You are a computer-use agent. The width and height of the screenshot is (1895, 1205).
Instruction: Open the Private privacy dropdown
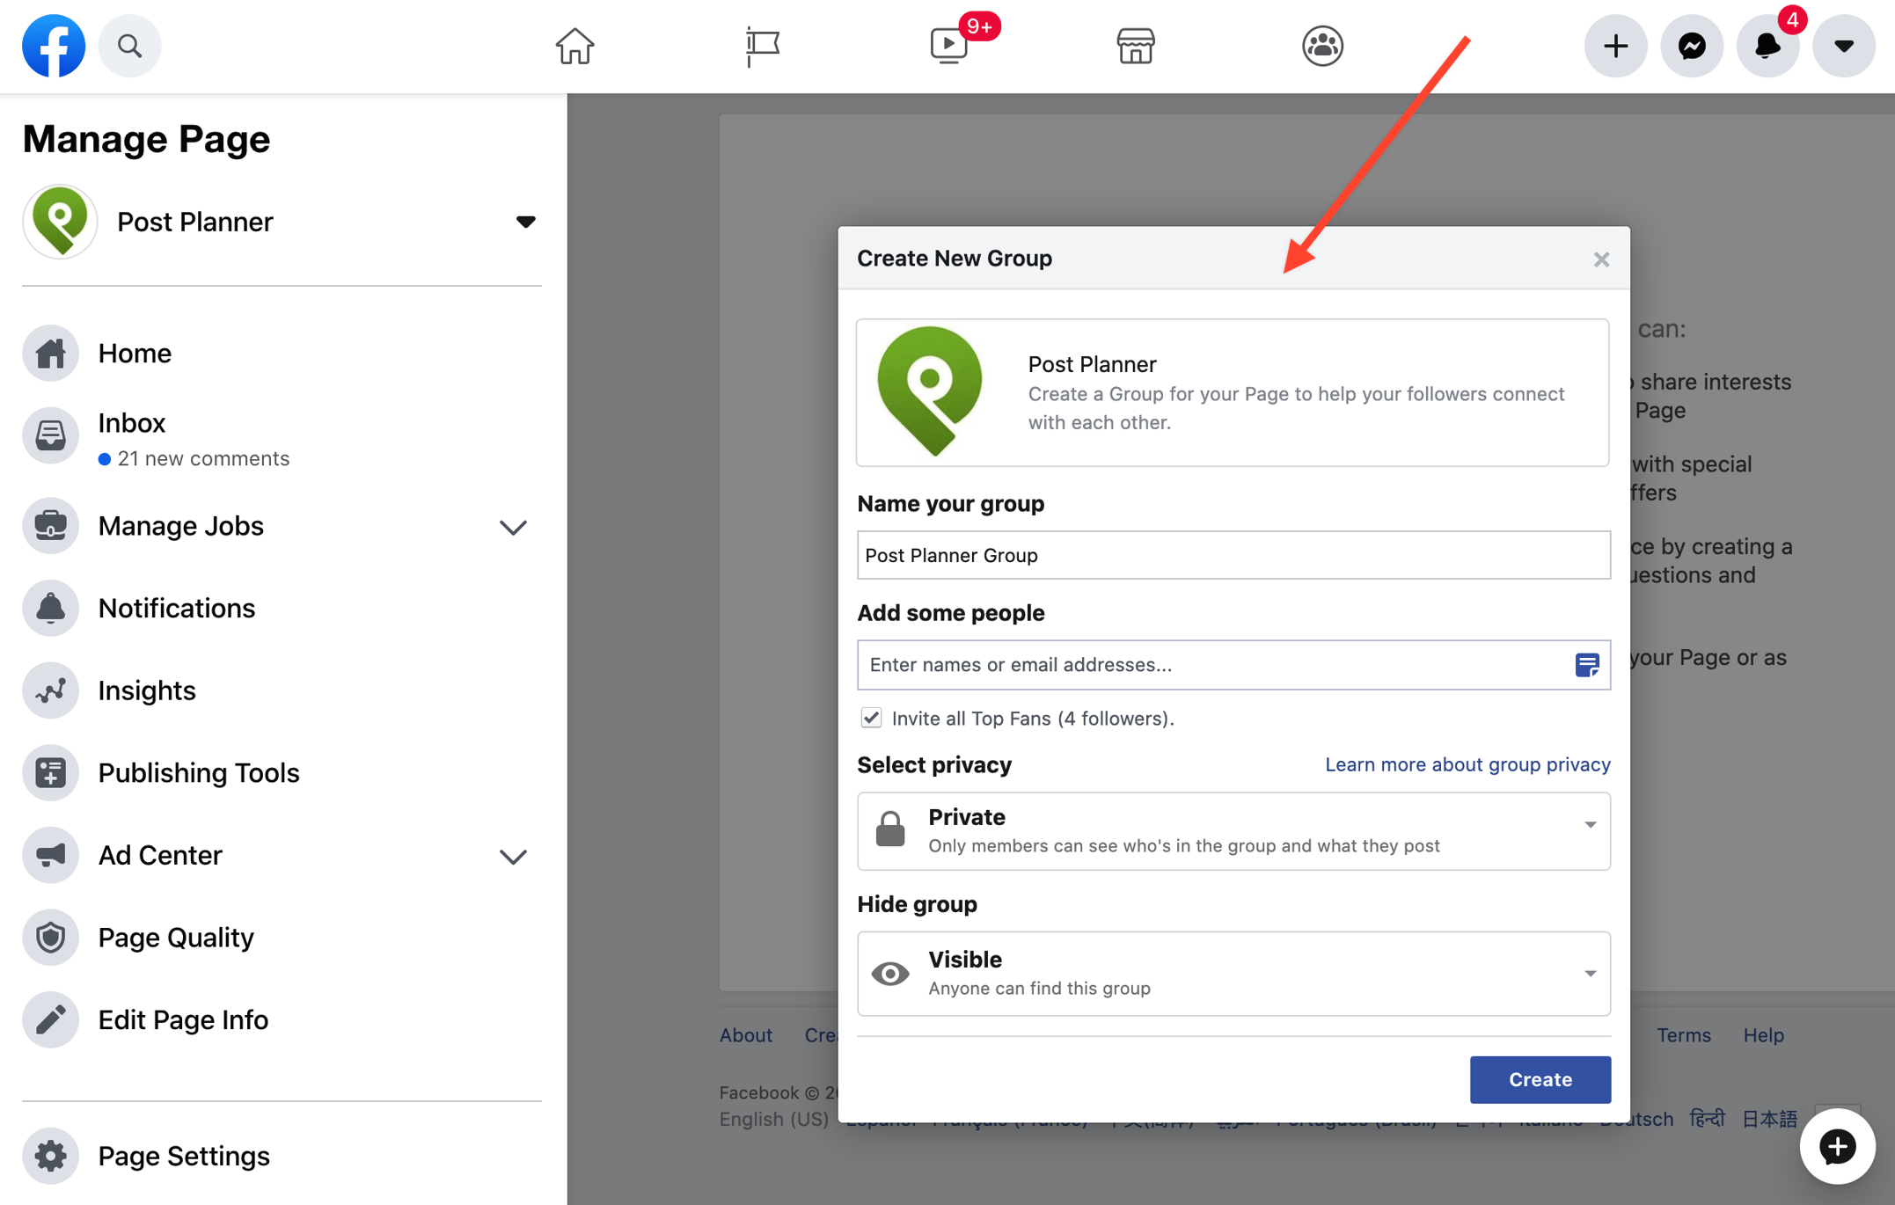click(1589, 825)
